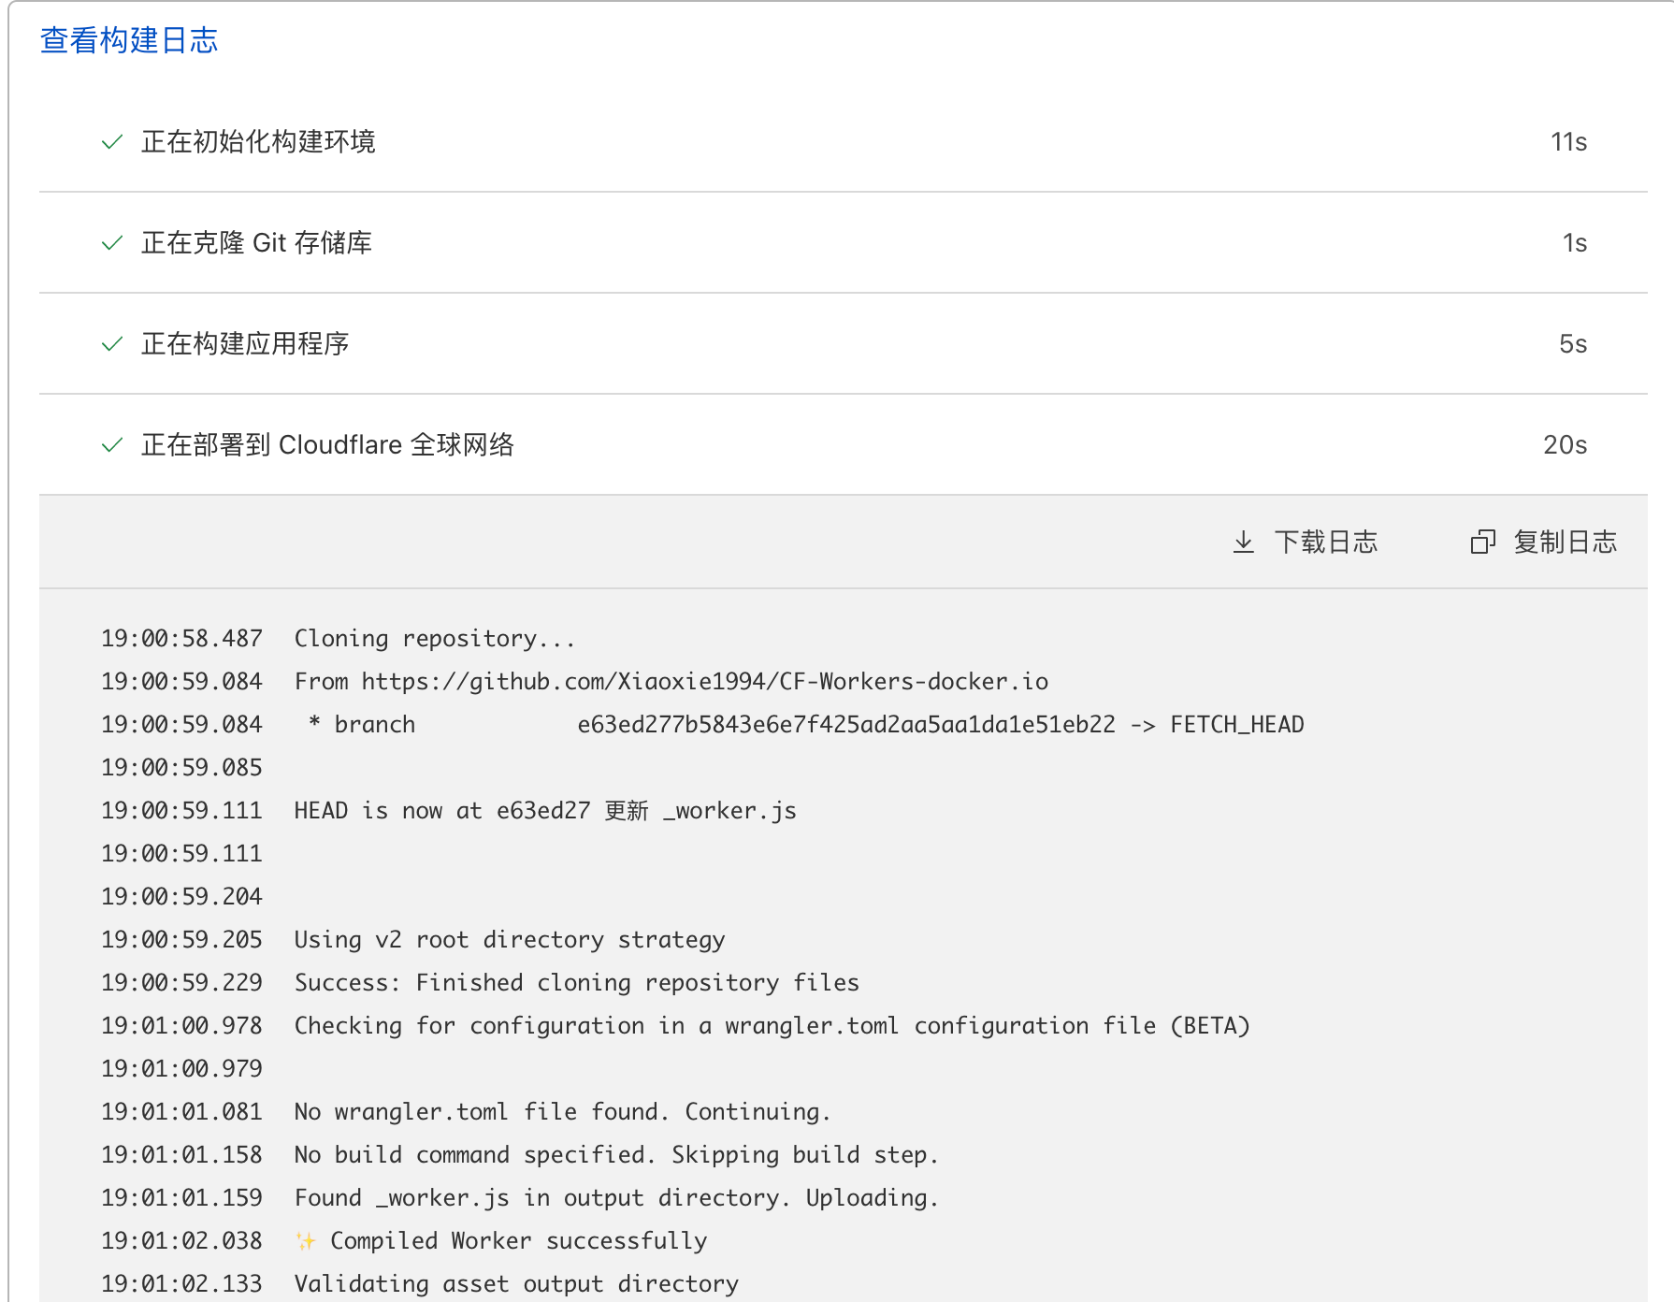Click the 下载日志 button label

[1325, 542]
